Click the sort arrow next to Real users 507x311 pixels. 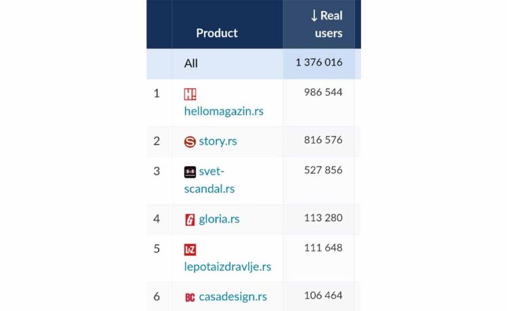pyautogui.click(x=314, y=16)
